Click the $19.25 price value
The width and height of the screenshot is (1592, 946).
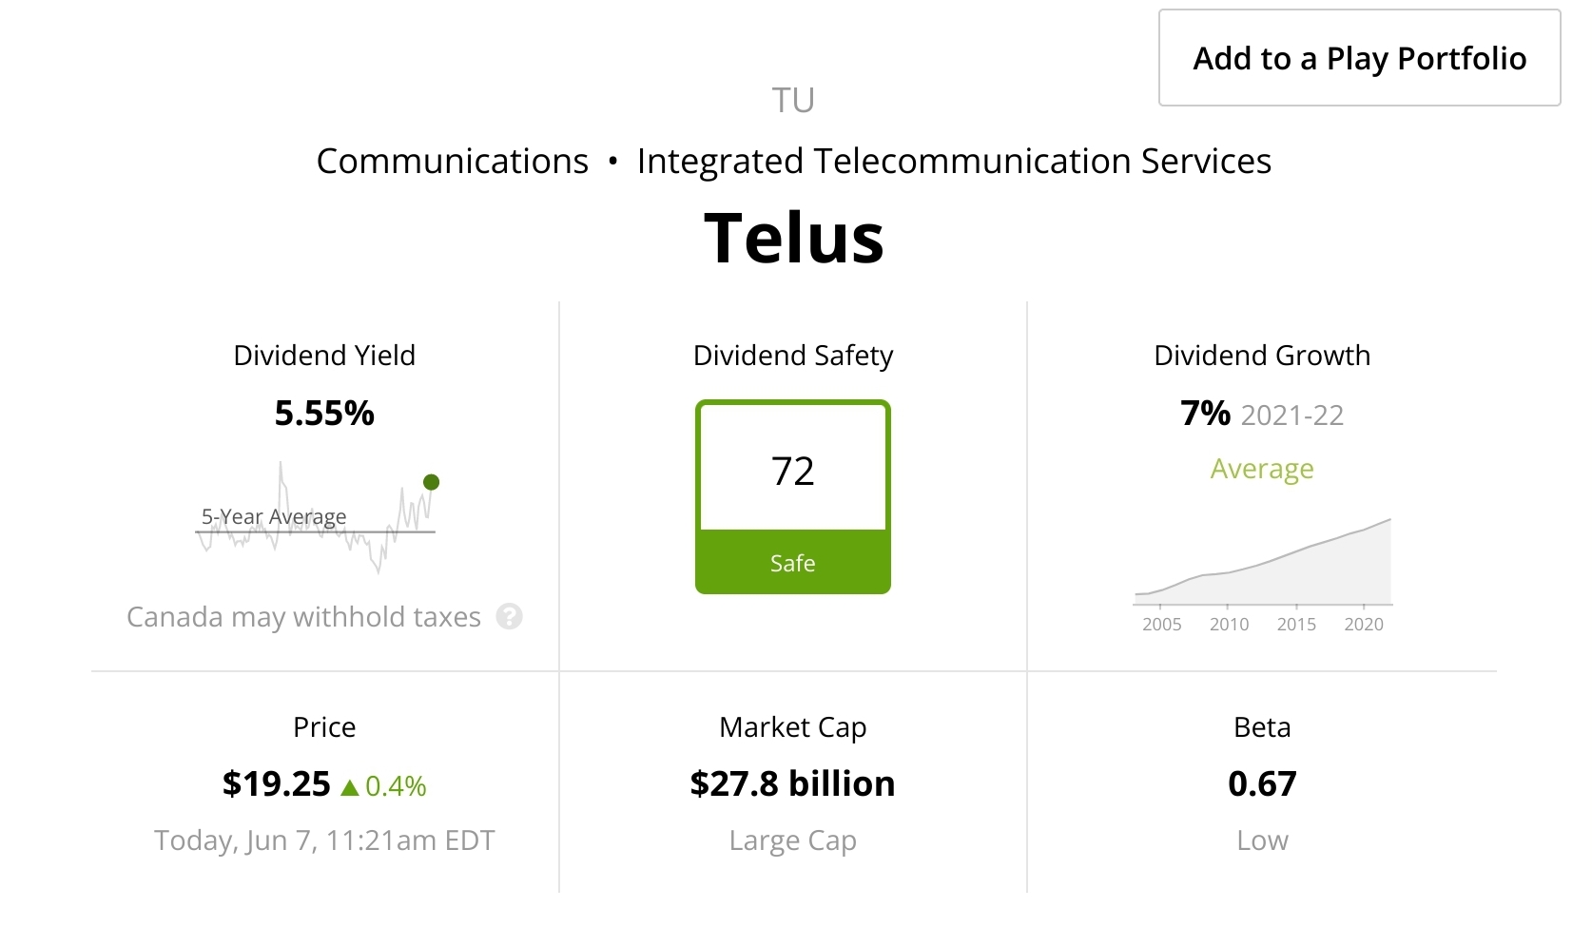click(x=276, y=784)
